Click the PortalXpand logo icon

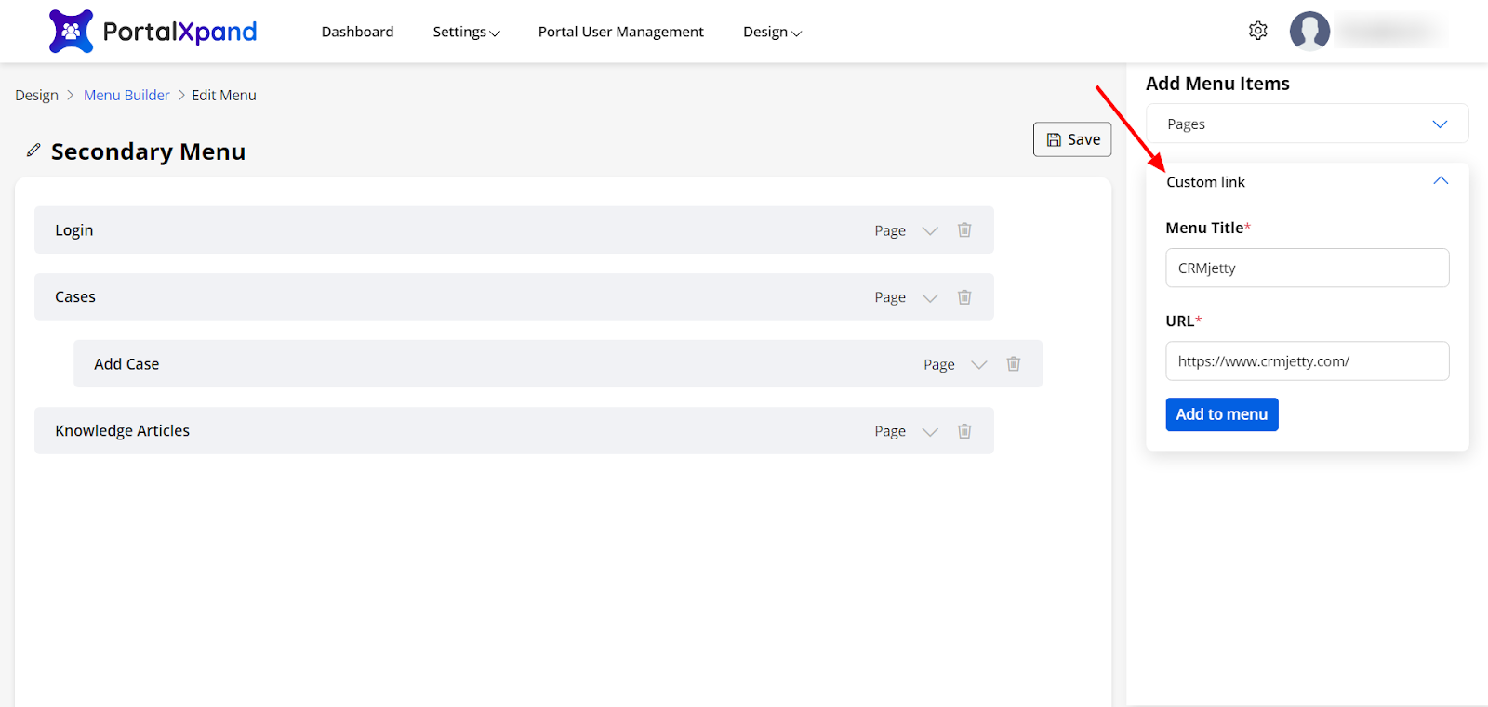click(x=71, y=32)
